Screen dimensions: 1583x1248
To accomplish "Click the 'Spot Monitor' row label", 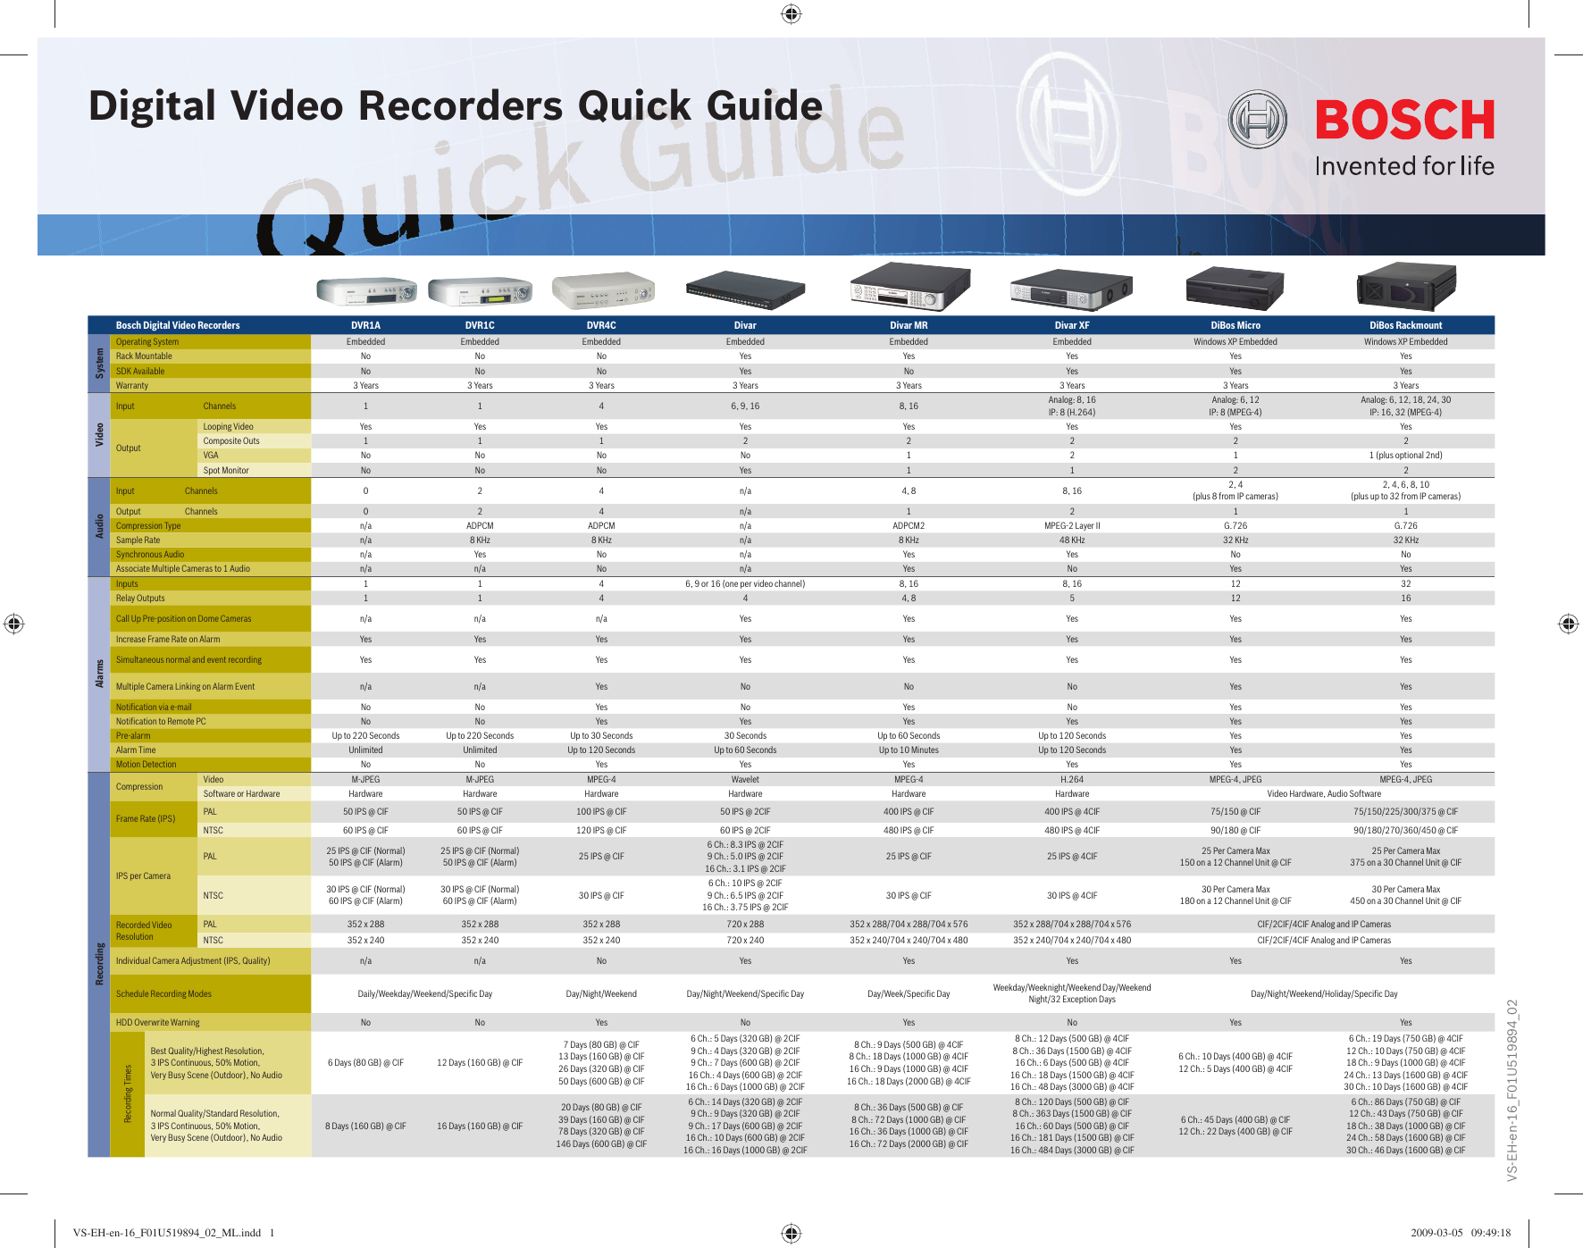I will pyautogui.click(x=226, y=471).
